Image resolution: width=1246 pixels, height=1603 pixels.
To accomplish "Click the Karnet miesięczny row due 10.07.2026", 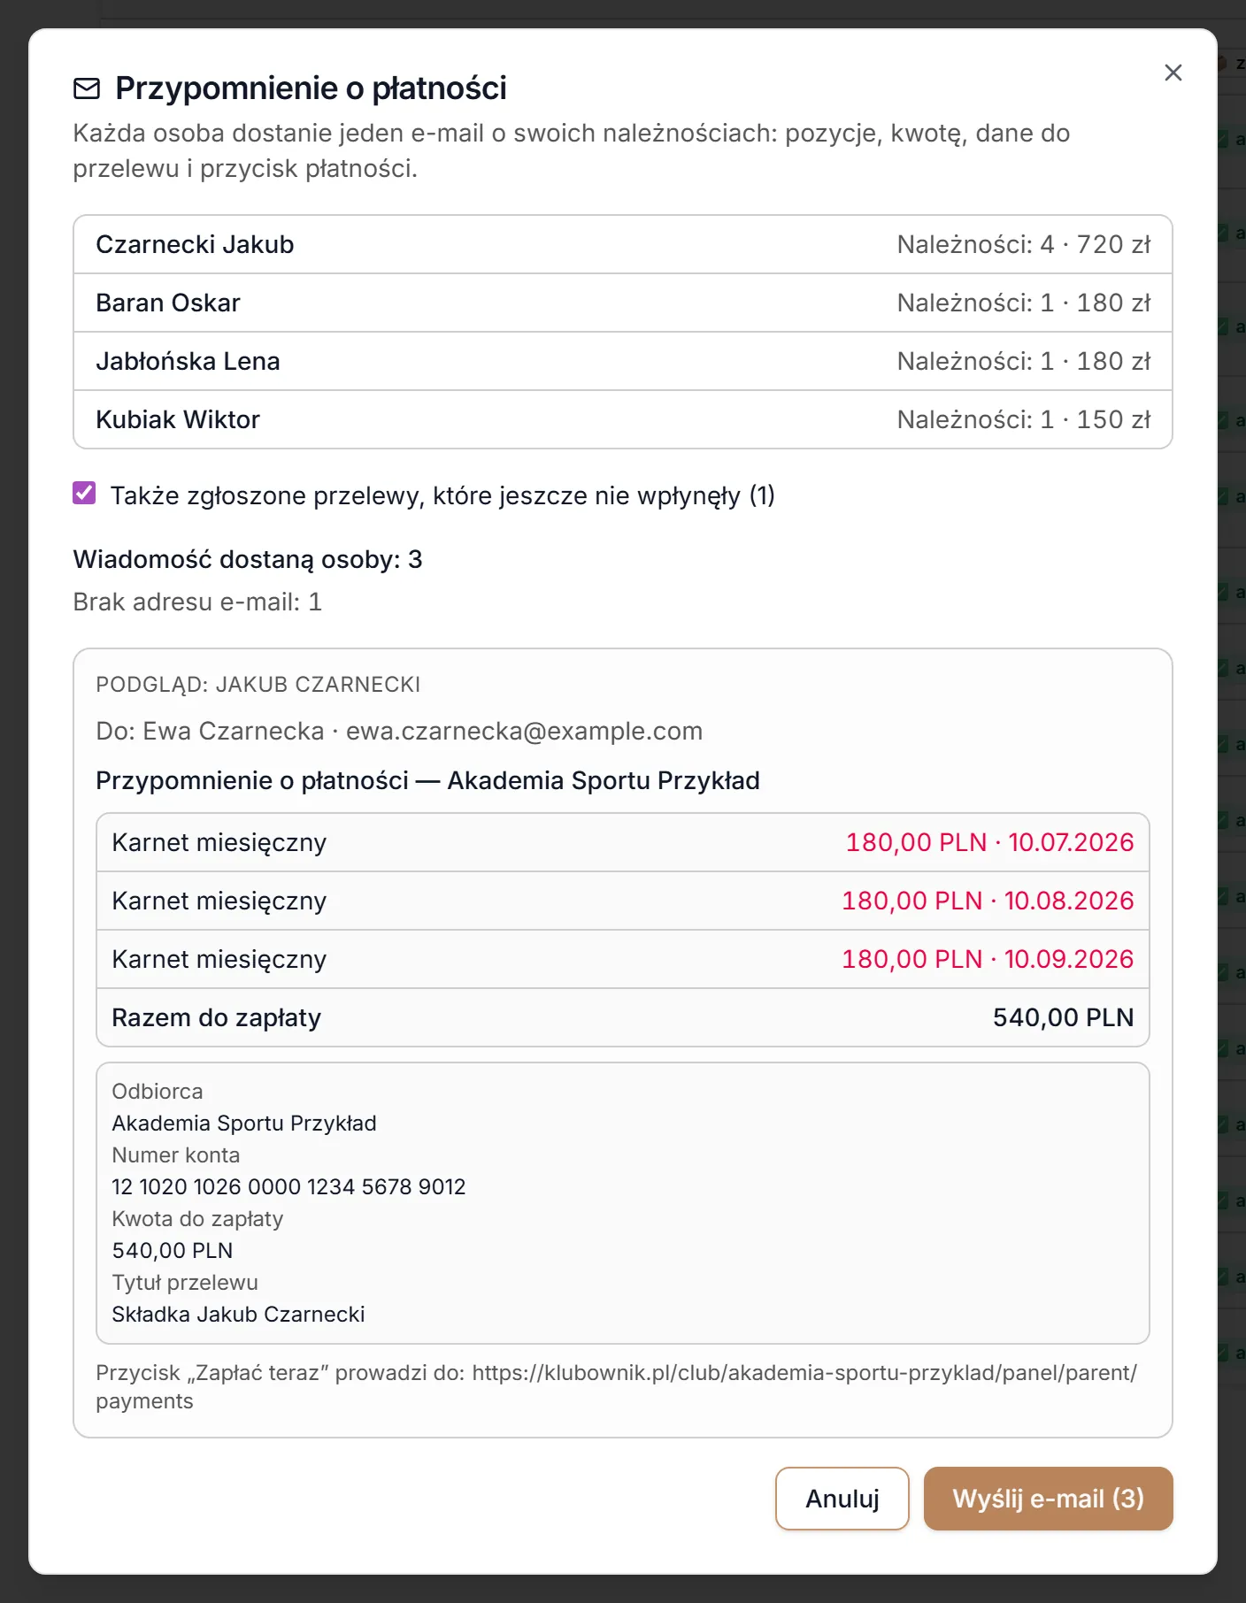I will click(623, 842).
